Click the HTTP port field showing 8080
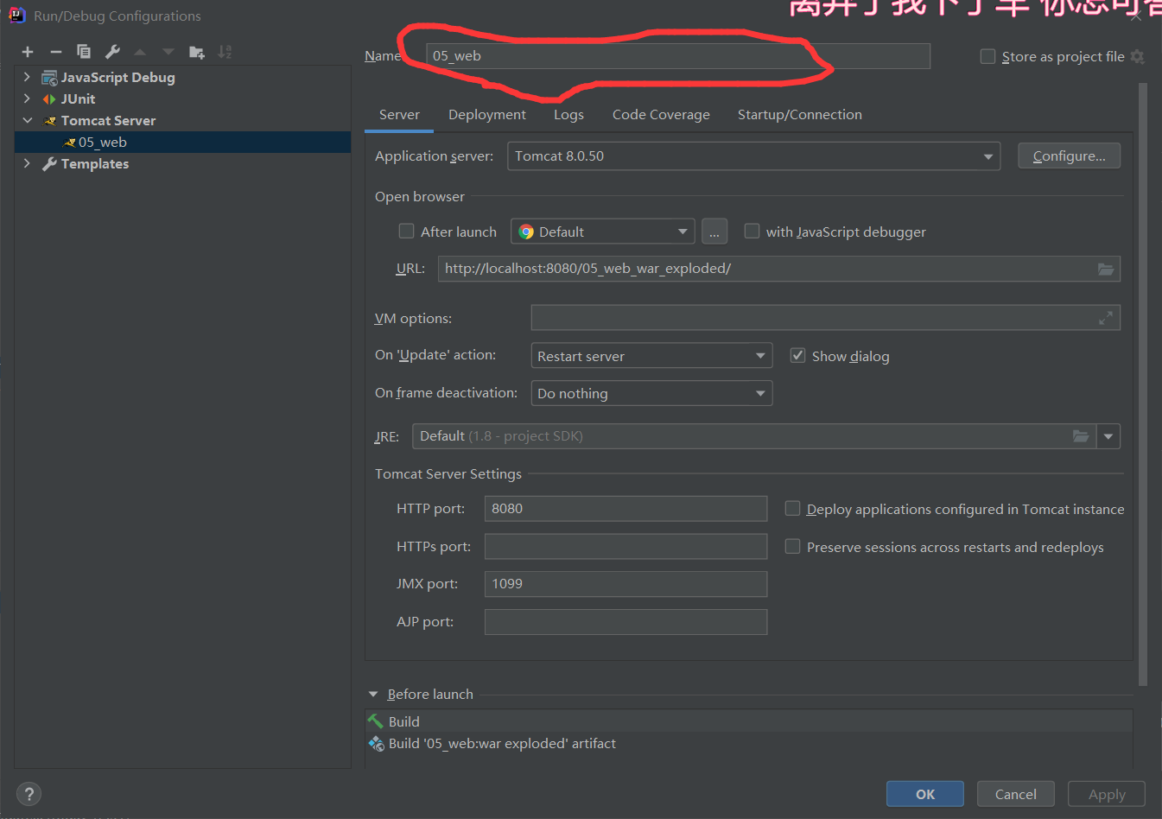This screenshot has width=1162, height=819. [625, 509]
